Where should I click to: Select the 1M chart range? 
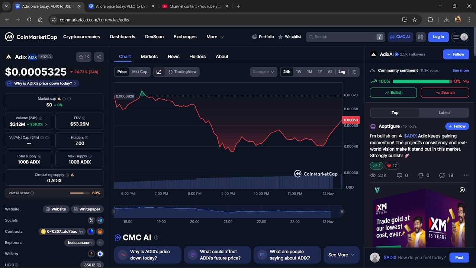[x=309, y=72]
